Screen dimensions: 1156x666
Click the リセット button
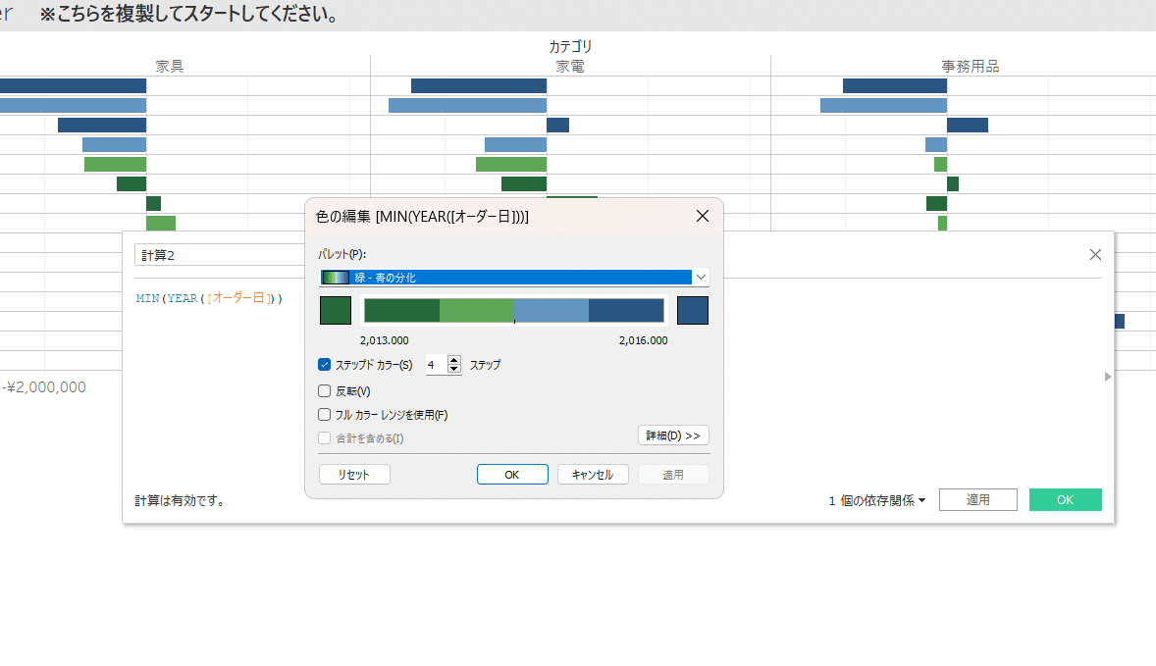[353, 473]
